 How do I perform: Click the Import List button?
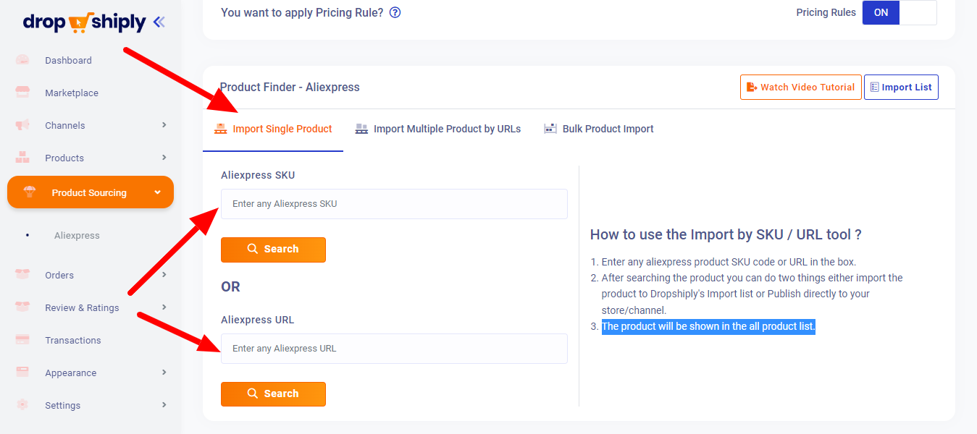pyautogui.click(x=901, y=87)
